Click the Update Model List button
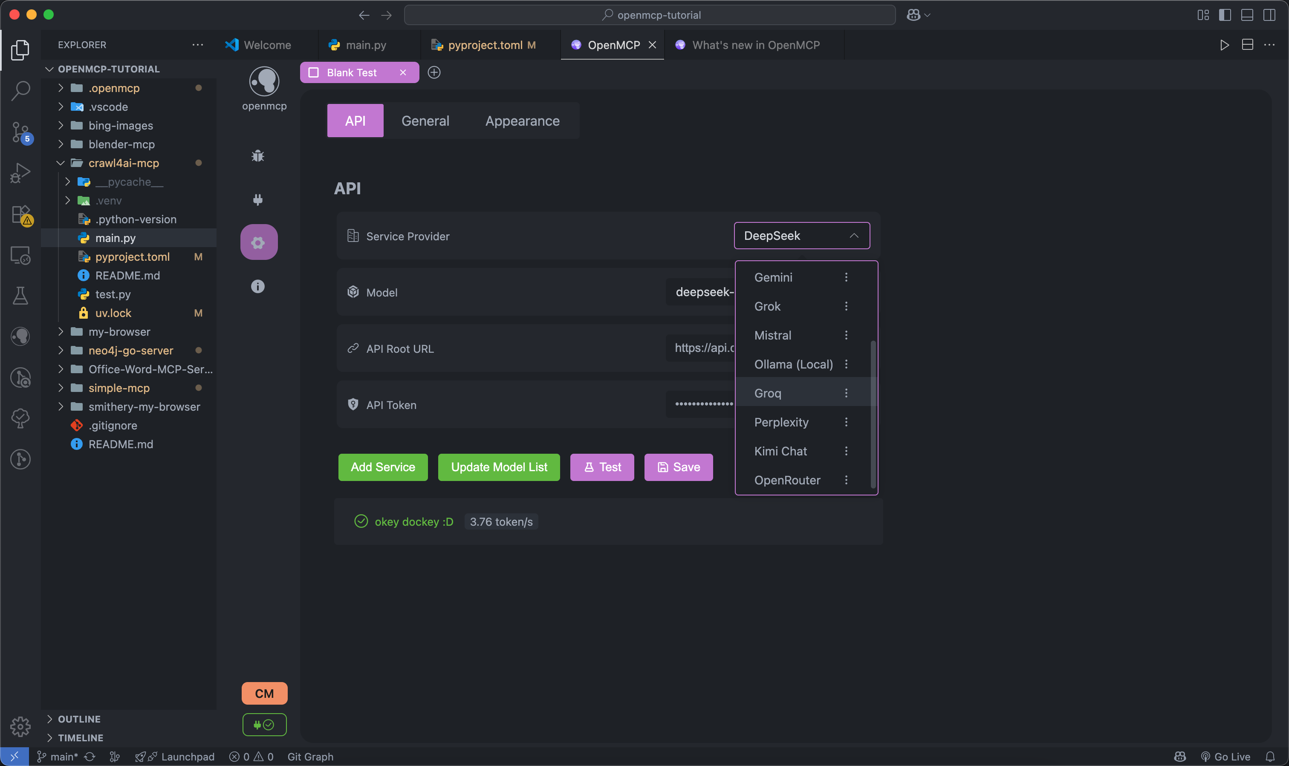 click(498, 467)
